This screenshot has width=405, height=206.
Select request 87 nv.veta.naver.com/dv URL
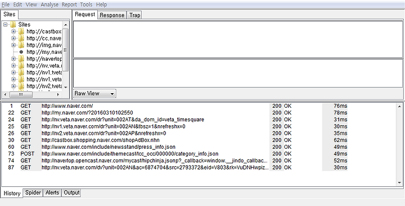point(155,167)
